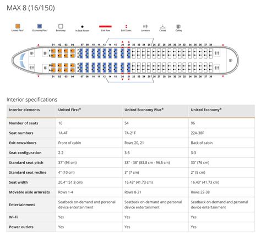261x237 pixels.
Task: Click the blue Economy Plus legend swatch
Action: click(x=40, y=26)
